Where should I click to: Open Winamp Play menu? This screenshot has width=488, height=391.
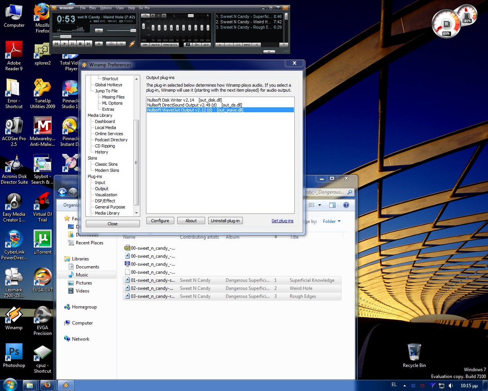tap(93, 8)
